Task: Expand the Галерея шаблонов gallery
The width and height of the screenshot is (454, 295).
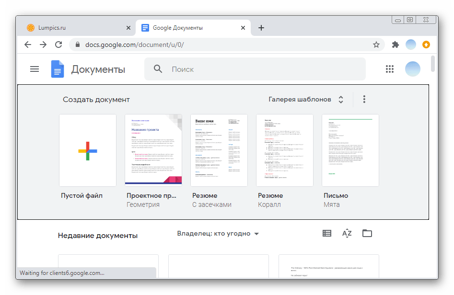Action: [306, 99]
